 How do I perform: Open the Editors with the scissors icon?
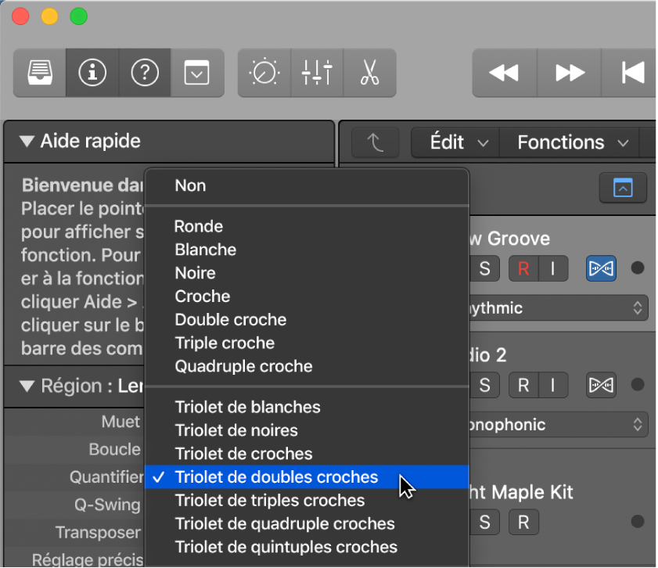(369, 73)
